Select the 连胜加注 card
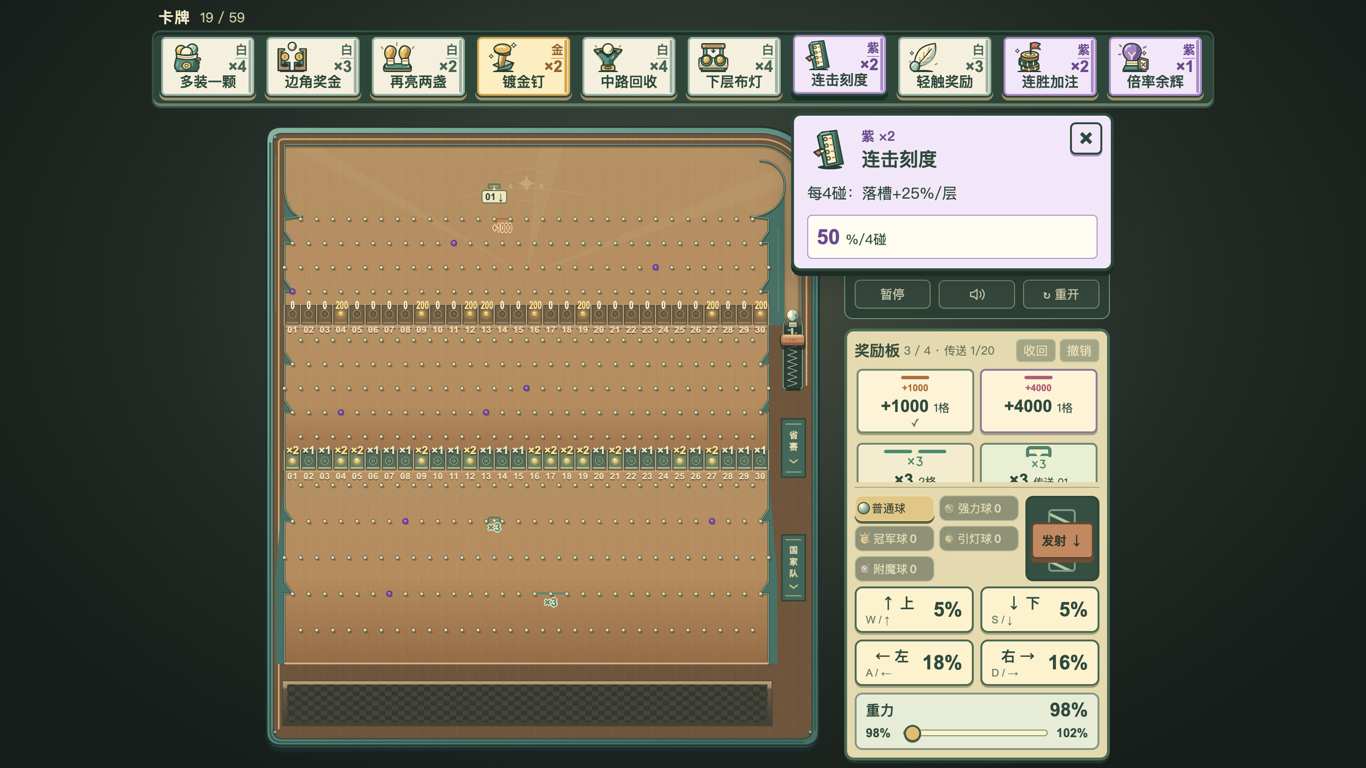1366x768 pixels. [1050, 67]
